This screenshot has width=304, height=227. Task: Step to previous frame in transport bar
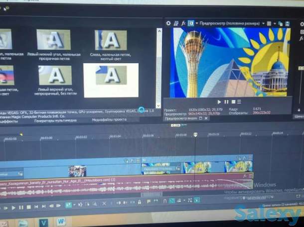coord(51,206)
